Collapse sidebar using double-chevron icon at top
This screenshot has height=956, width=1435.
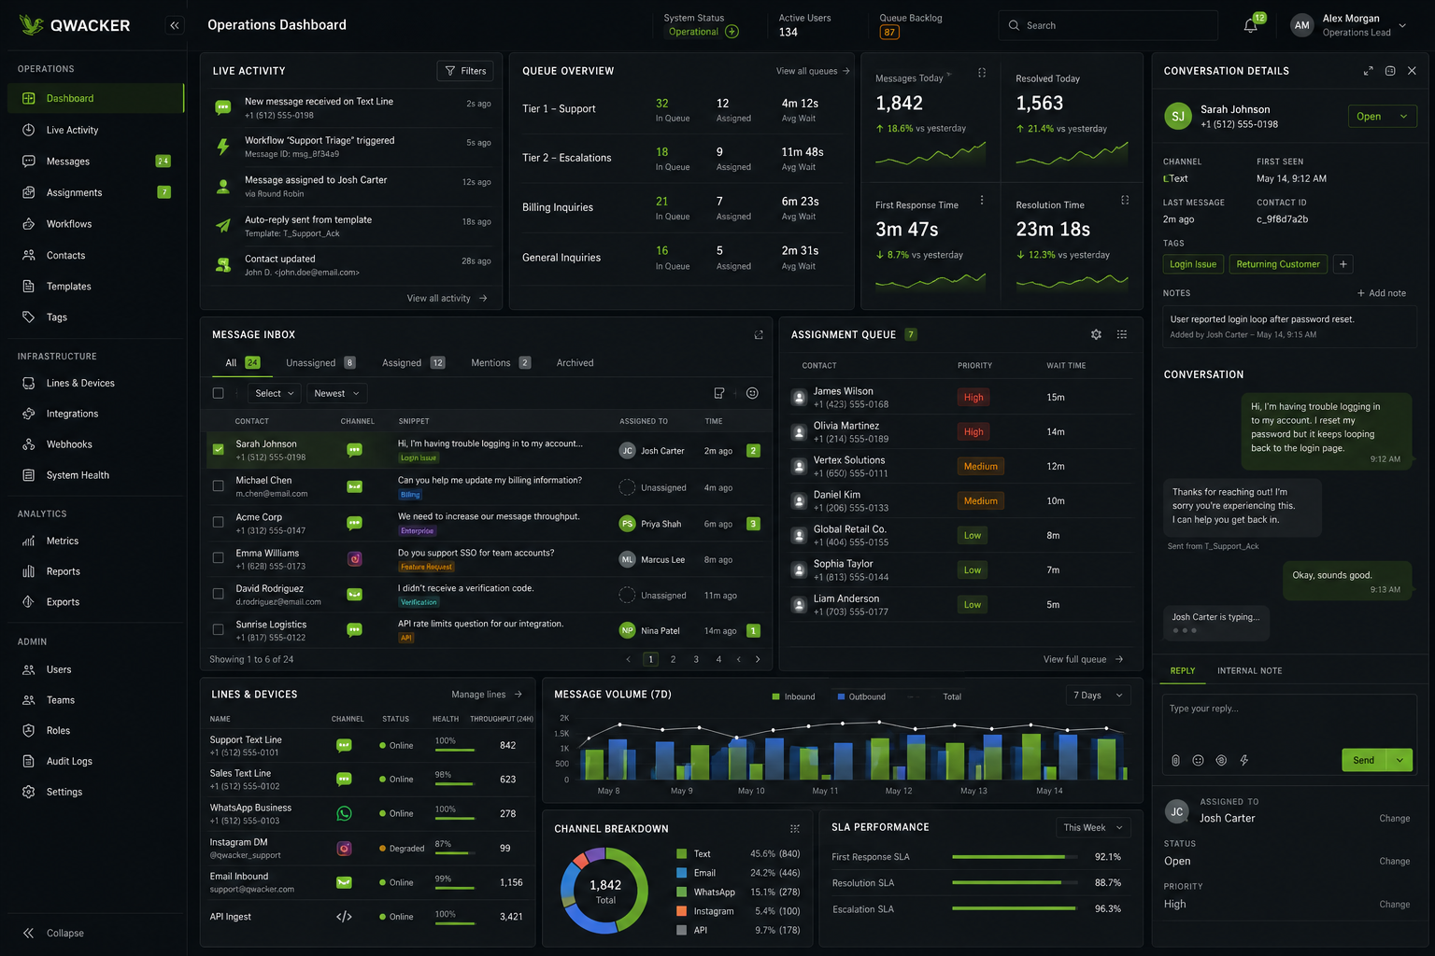click(x=175, y=25)
